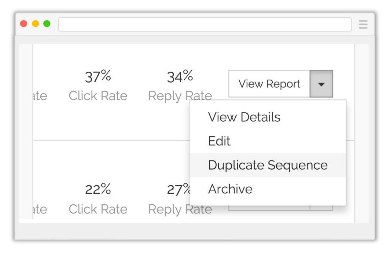Viewport: 390px width, 265px height.
Task: Click the View Report button
Action: click(269, 84)
